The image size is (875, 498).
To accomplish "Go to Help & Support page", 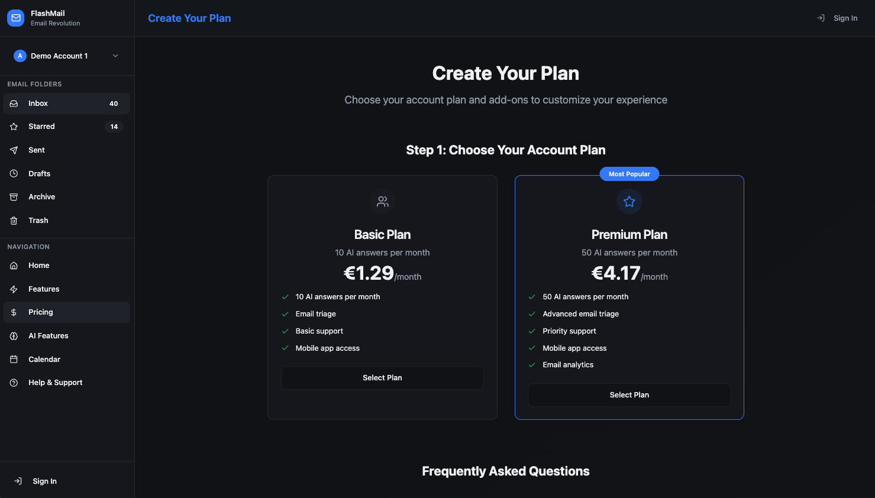I will (x=55, y=383).
